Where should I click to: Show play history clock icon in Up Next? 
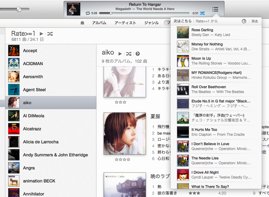(244, 21)
